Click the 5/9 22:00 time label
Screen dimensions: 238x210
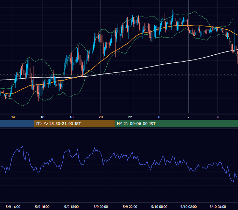tap(130, 206)
